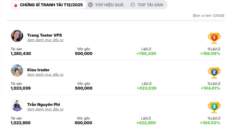Viewport: 230px width, 129px height.
Task: Click the Trần Nguyên Phi name
Action: click(44, 104)
